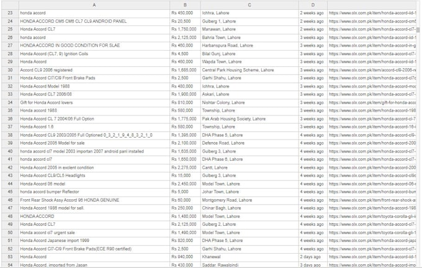This screenshot has height=268, width=422.
Task: Click cell '2 days ago' in row 53
Action: pos(313,257)
